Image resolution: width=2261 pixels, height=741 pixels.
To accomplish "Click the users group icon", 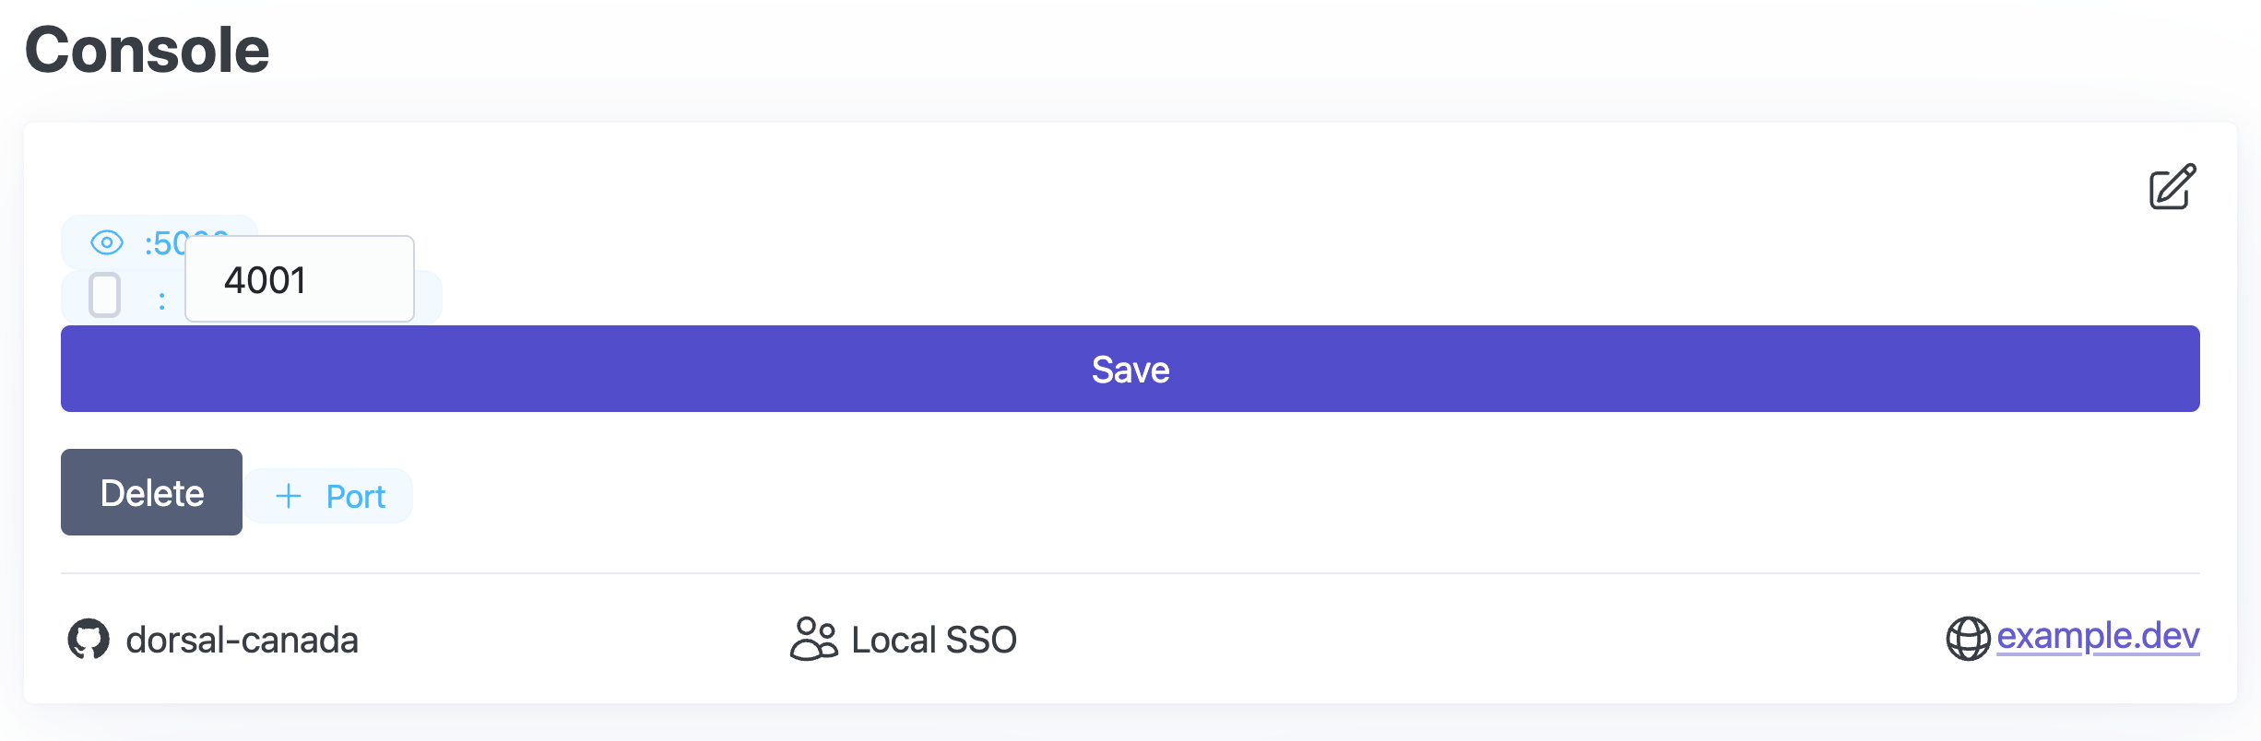I will [813, 639].
